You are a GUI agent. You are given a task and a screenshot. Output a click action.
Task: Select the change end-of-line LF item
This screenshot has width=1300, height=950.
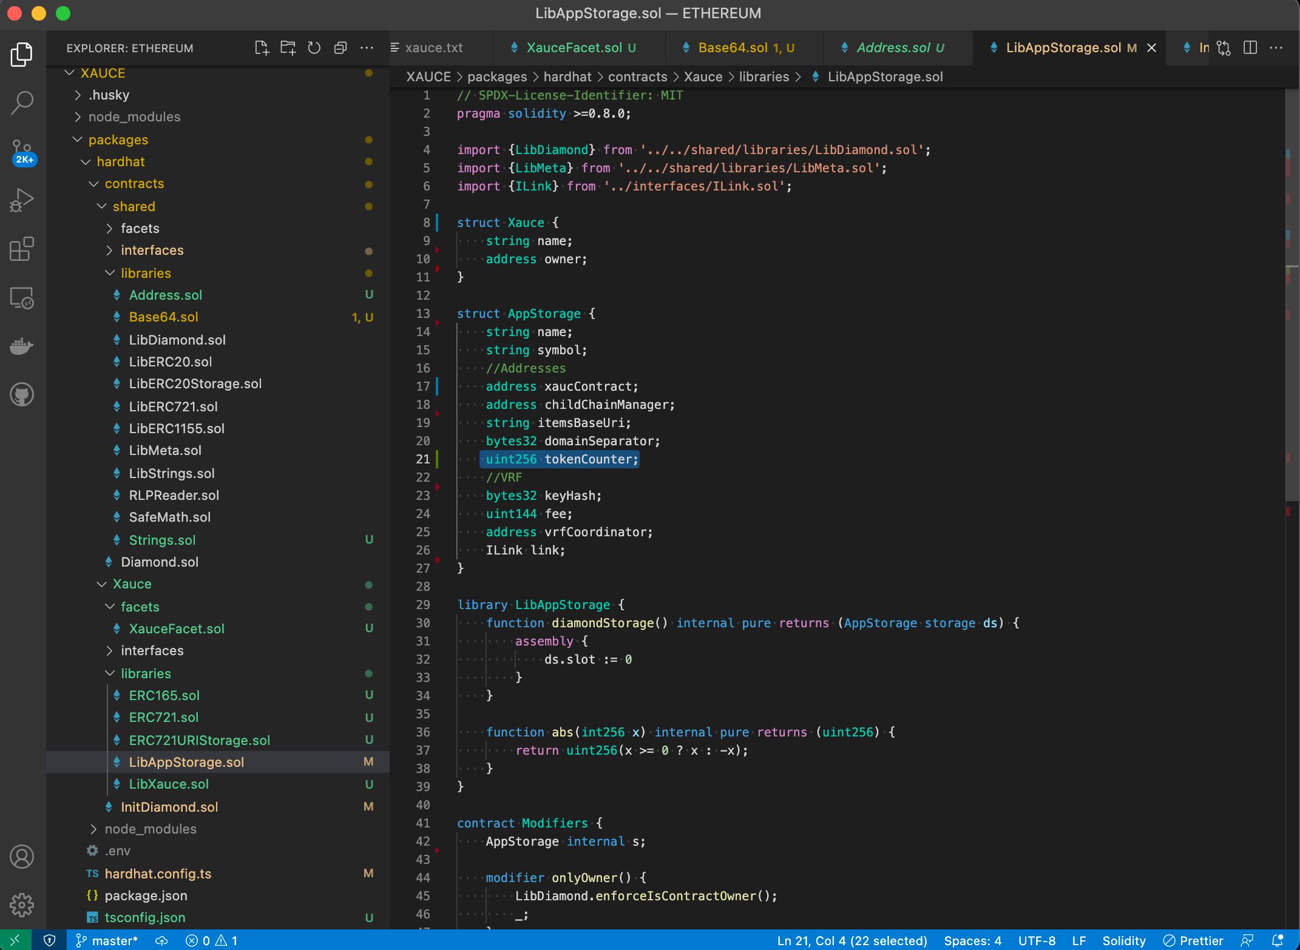[x=1079, y=940]
